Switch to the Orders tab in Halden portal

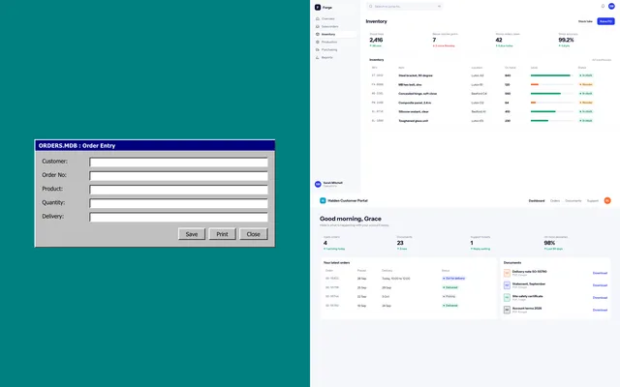tap(555, 200)
